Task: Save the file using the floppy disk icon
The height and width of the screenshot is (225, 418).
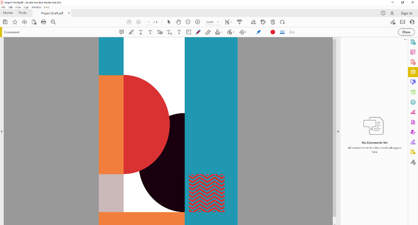Action: point(6,22)
